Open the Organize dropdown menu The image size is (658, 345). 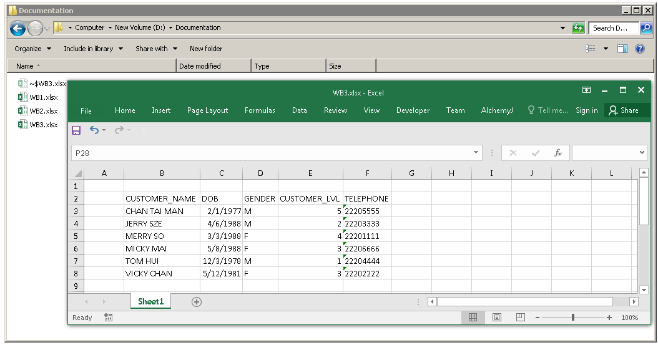[32, 49]
